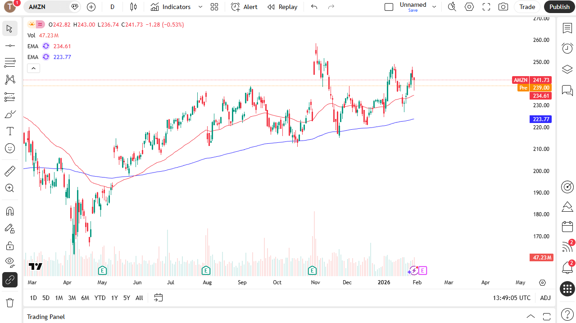Open the Fibonacci retracement tools

(9, 63)
